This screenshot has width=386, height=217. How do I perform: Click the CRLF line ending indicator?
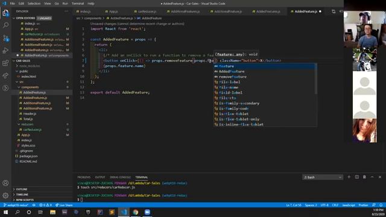tap(335, 205)
